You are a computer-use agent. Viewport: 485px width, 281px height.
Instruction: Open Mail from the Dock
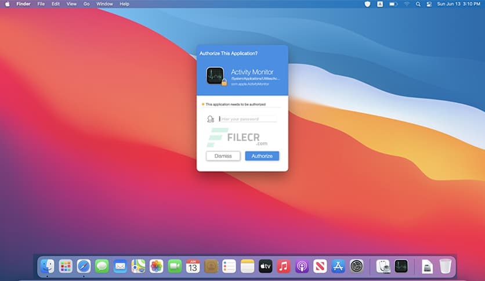[120, 266]
